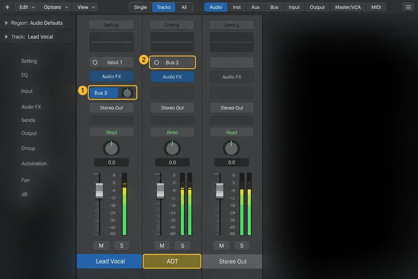Open Lead Vocal Bus 3 send slot

(104, 93)
